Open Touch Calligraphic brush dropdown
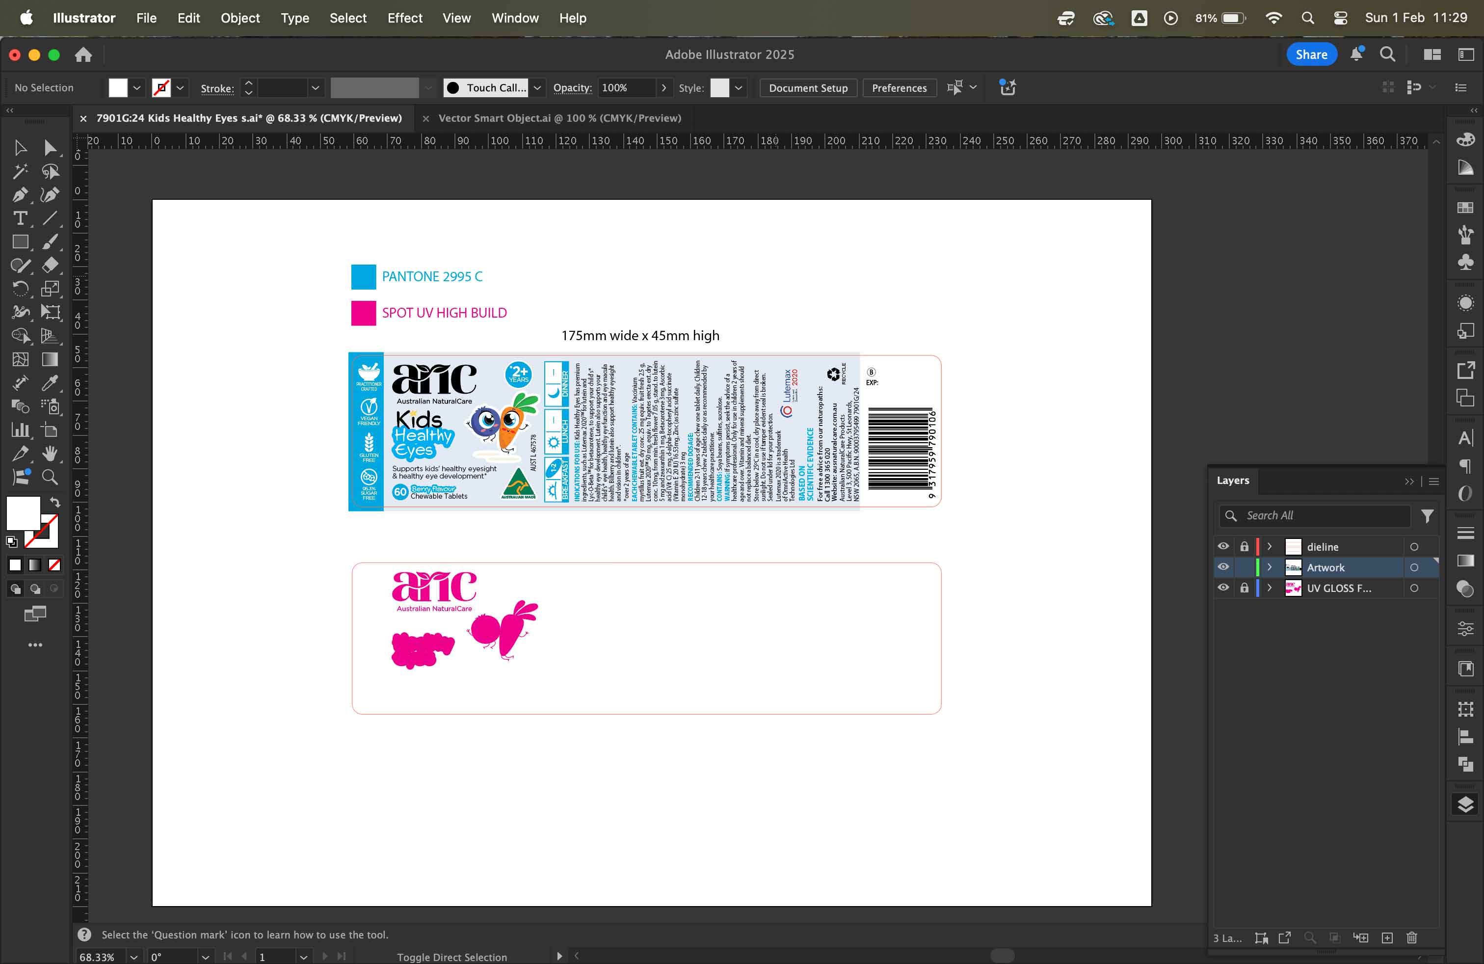Image resolution: width=1484 pixels, height=964 pixels. pyautogui.click(x=537, y=88)
